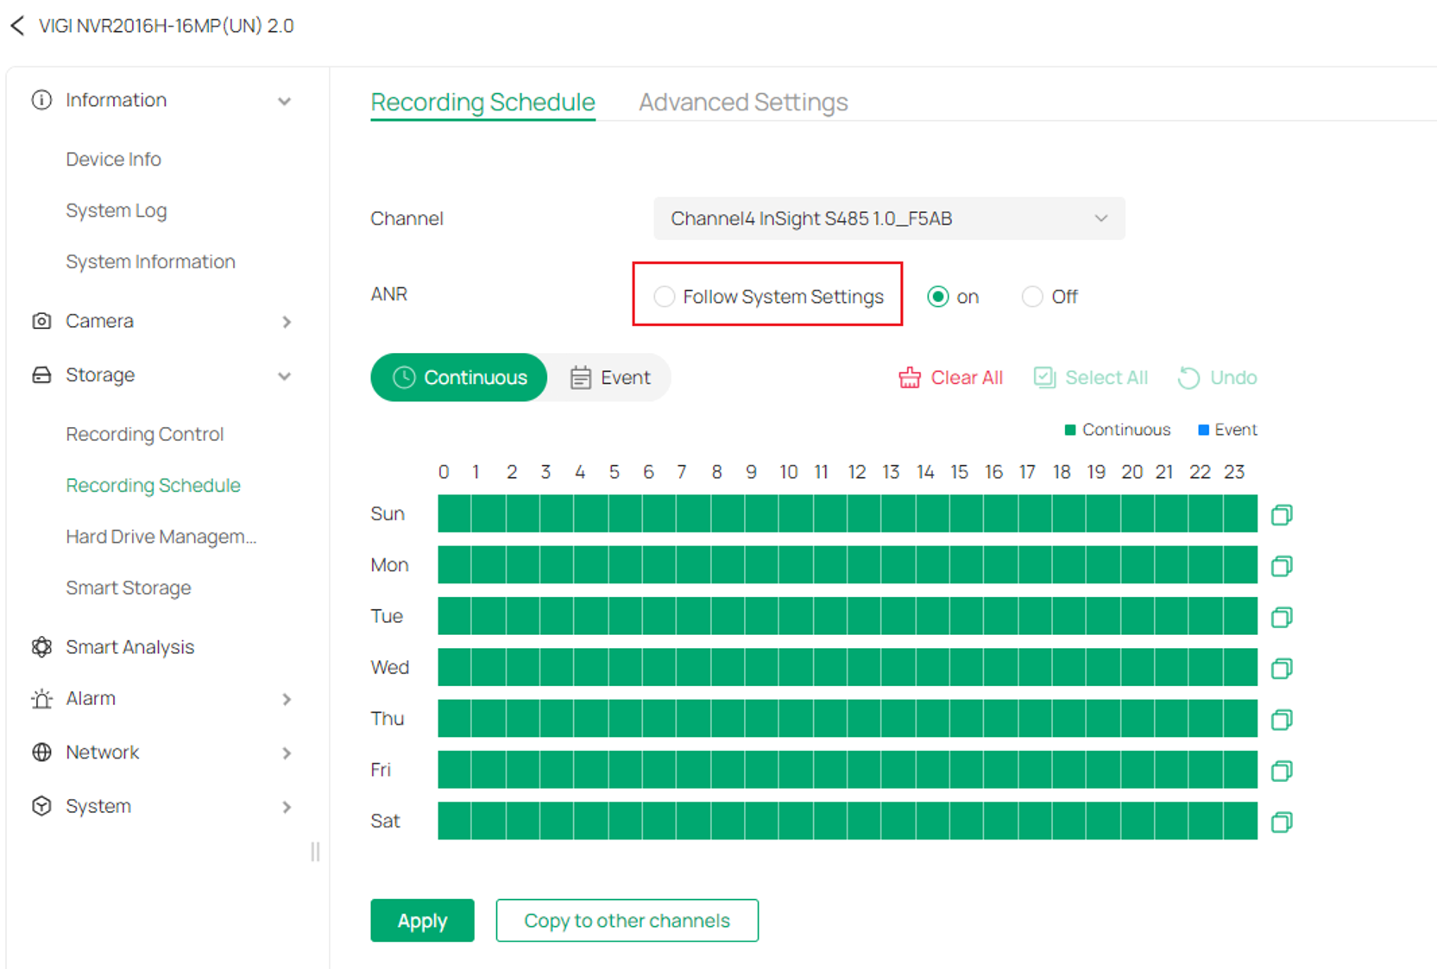
Task: Collapse the Storage section chevron
Action: [285, 376]
